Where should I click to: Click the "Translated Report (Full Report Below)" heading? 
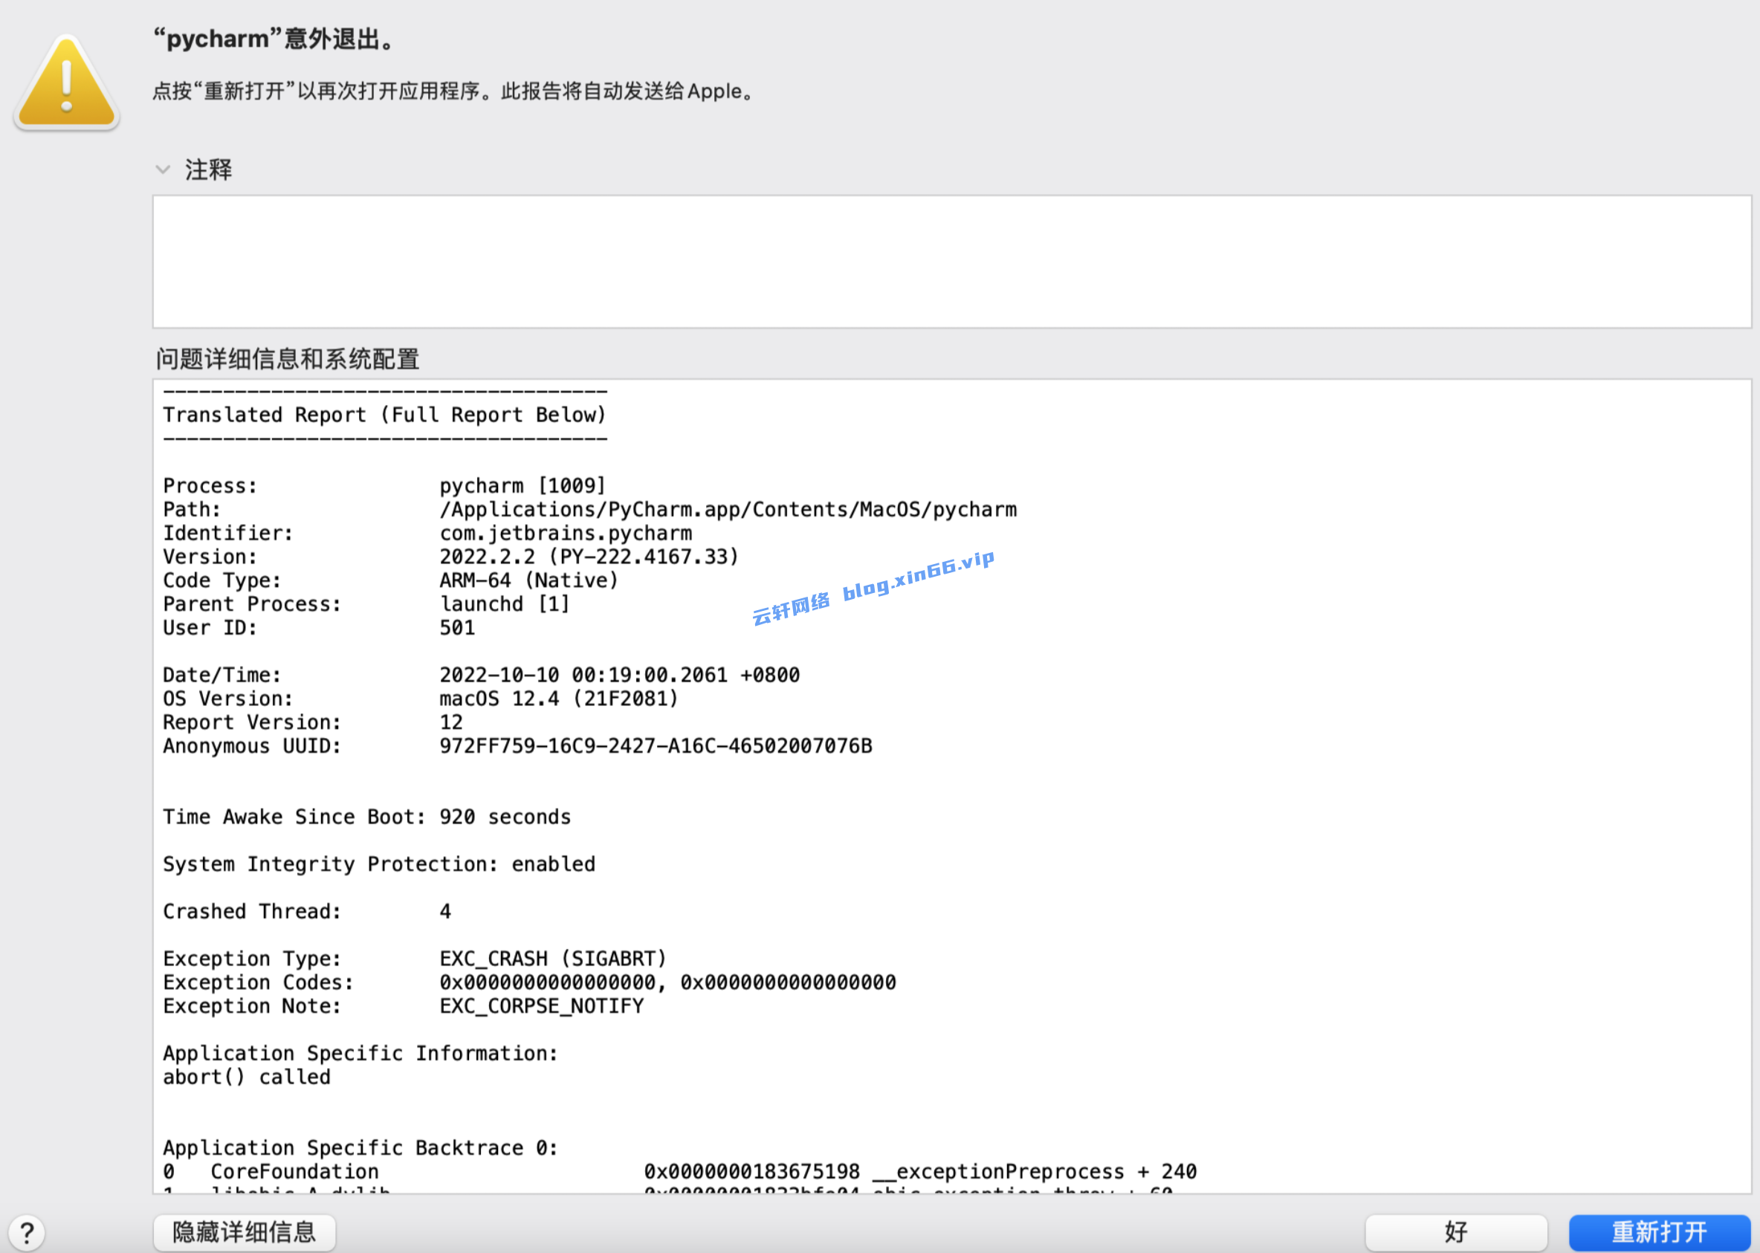[385, 415]
